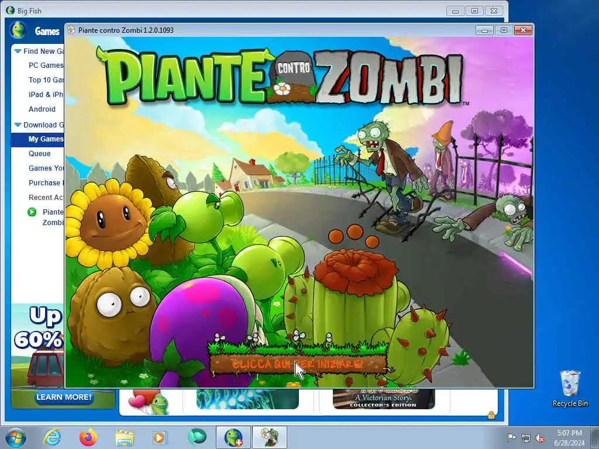The width and height of the screenshot is (599, 449).
Task: Maximize the Piante contro Zombi window
Action: pos(504,30)
